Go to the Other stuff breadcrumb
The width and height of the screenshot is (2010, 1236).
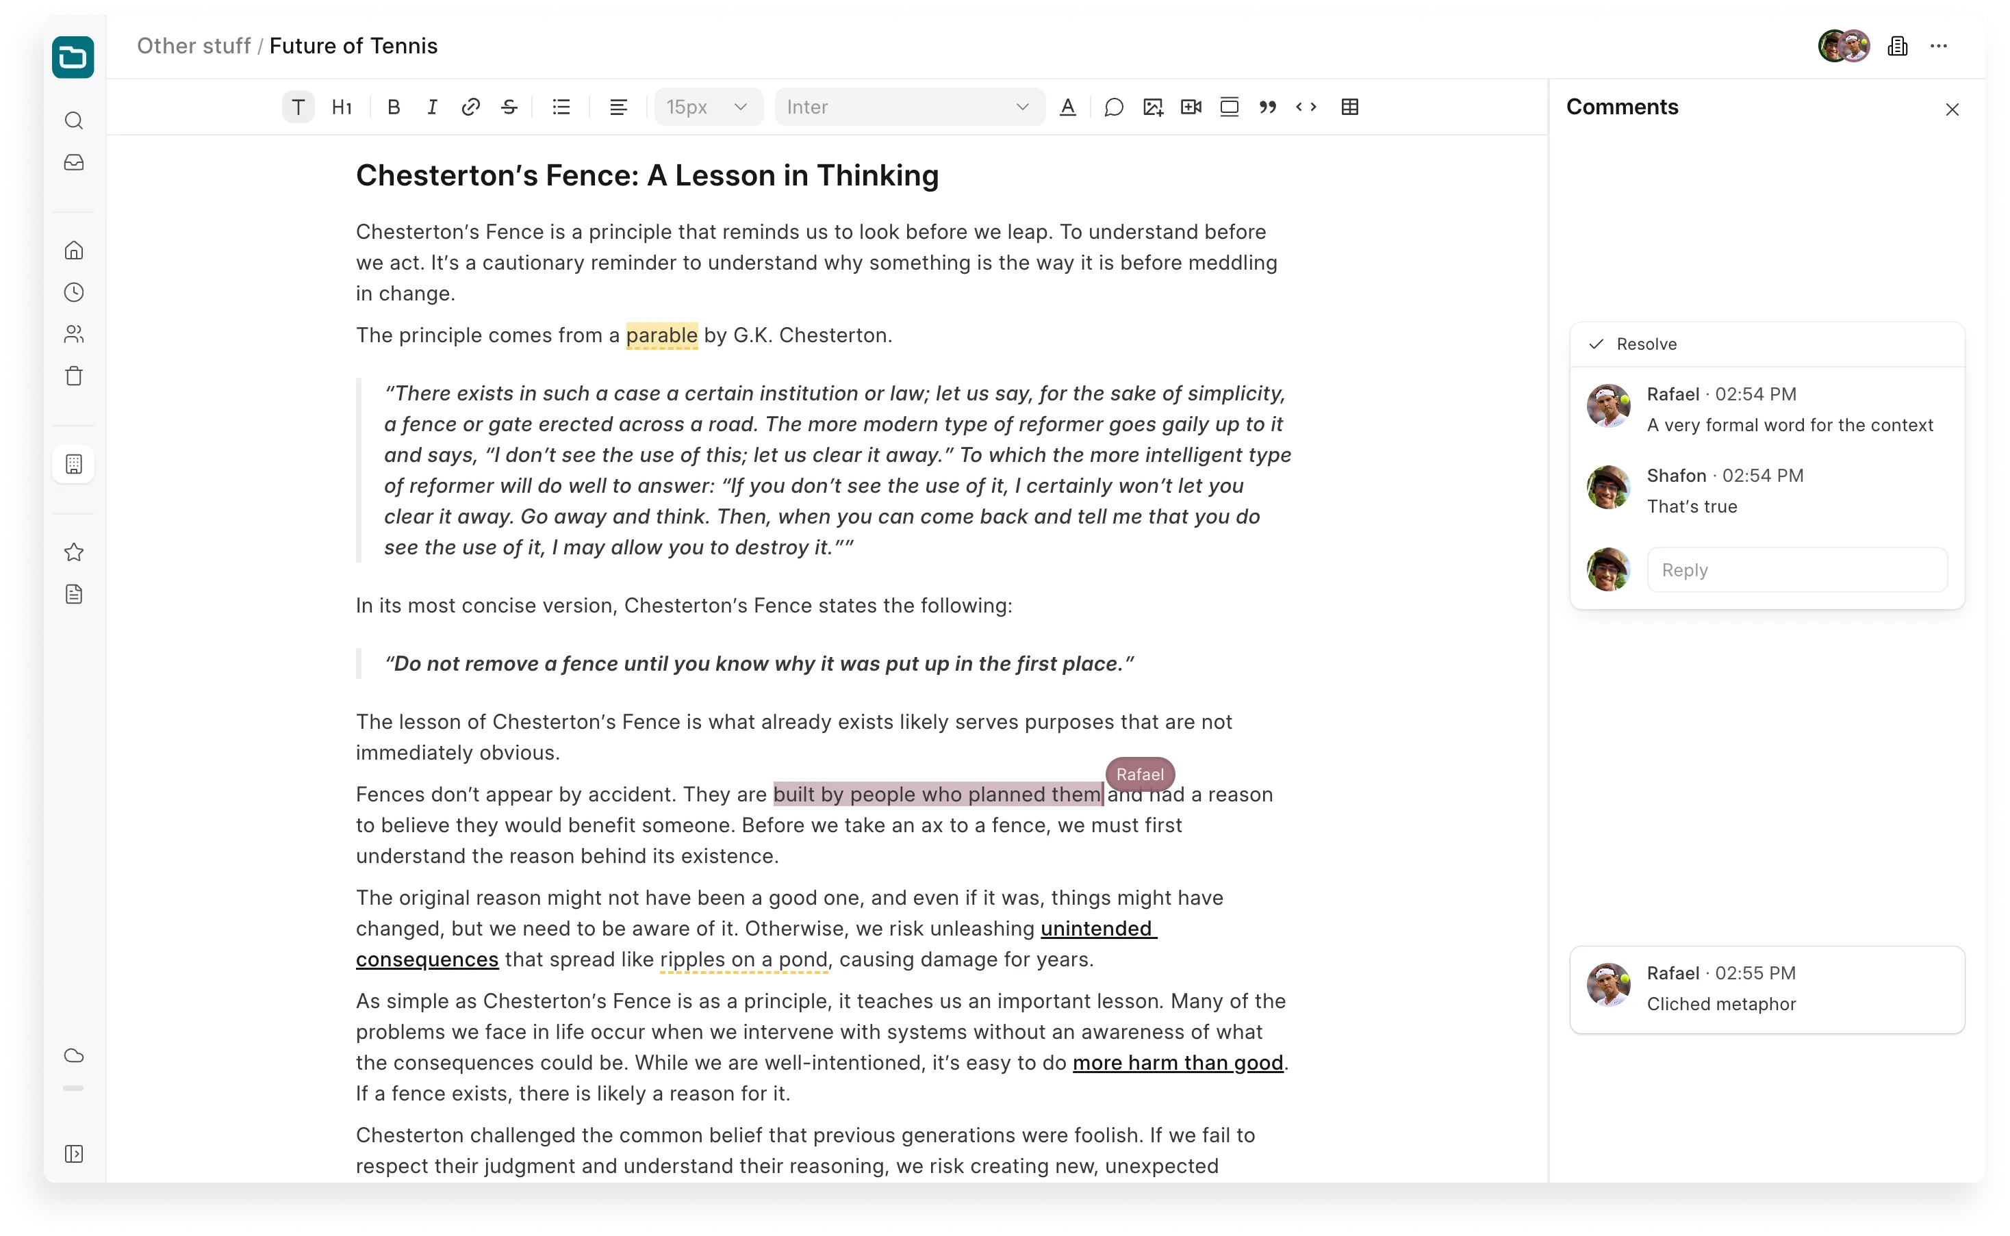[193, 47]
